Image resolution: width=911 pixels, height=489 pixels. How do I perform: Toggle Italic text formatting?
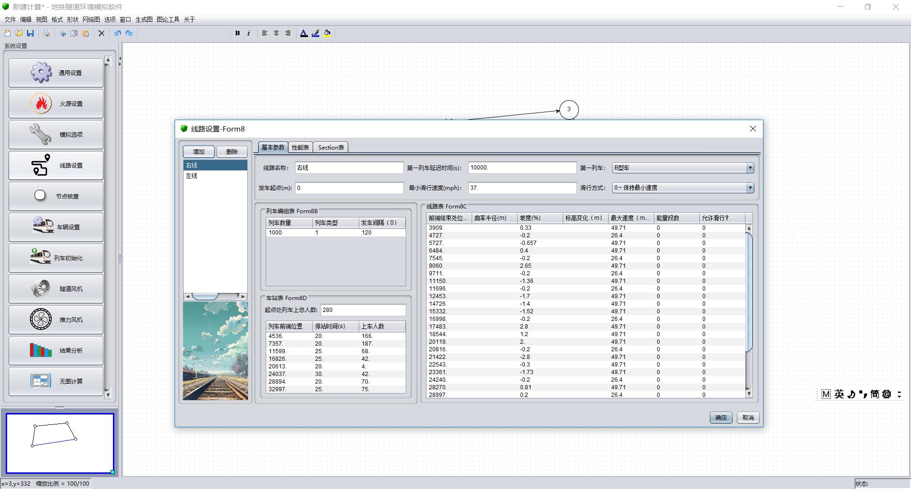[249, 33]
